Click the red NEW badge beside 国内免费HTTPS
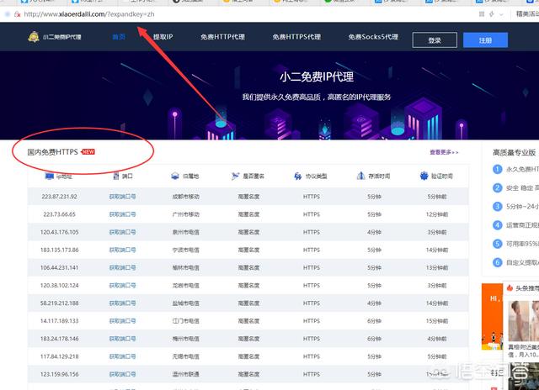 pos(88,151)
